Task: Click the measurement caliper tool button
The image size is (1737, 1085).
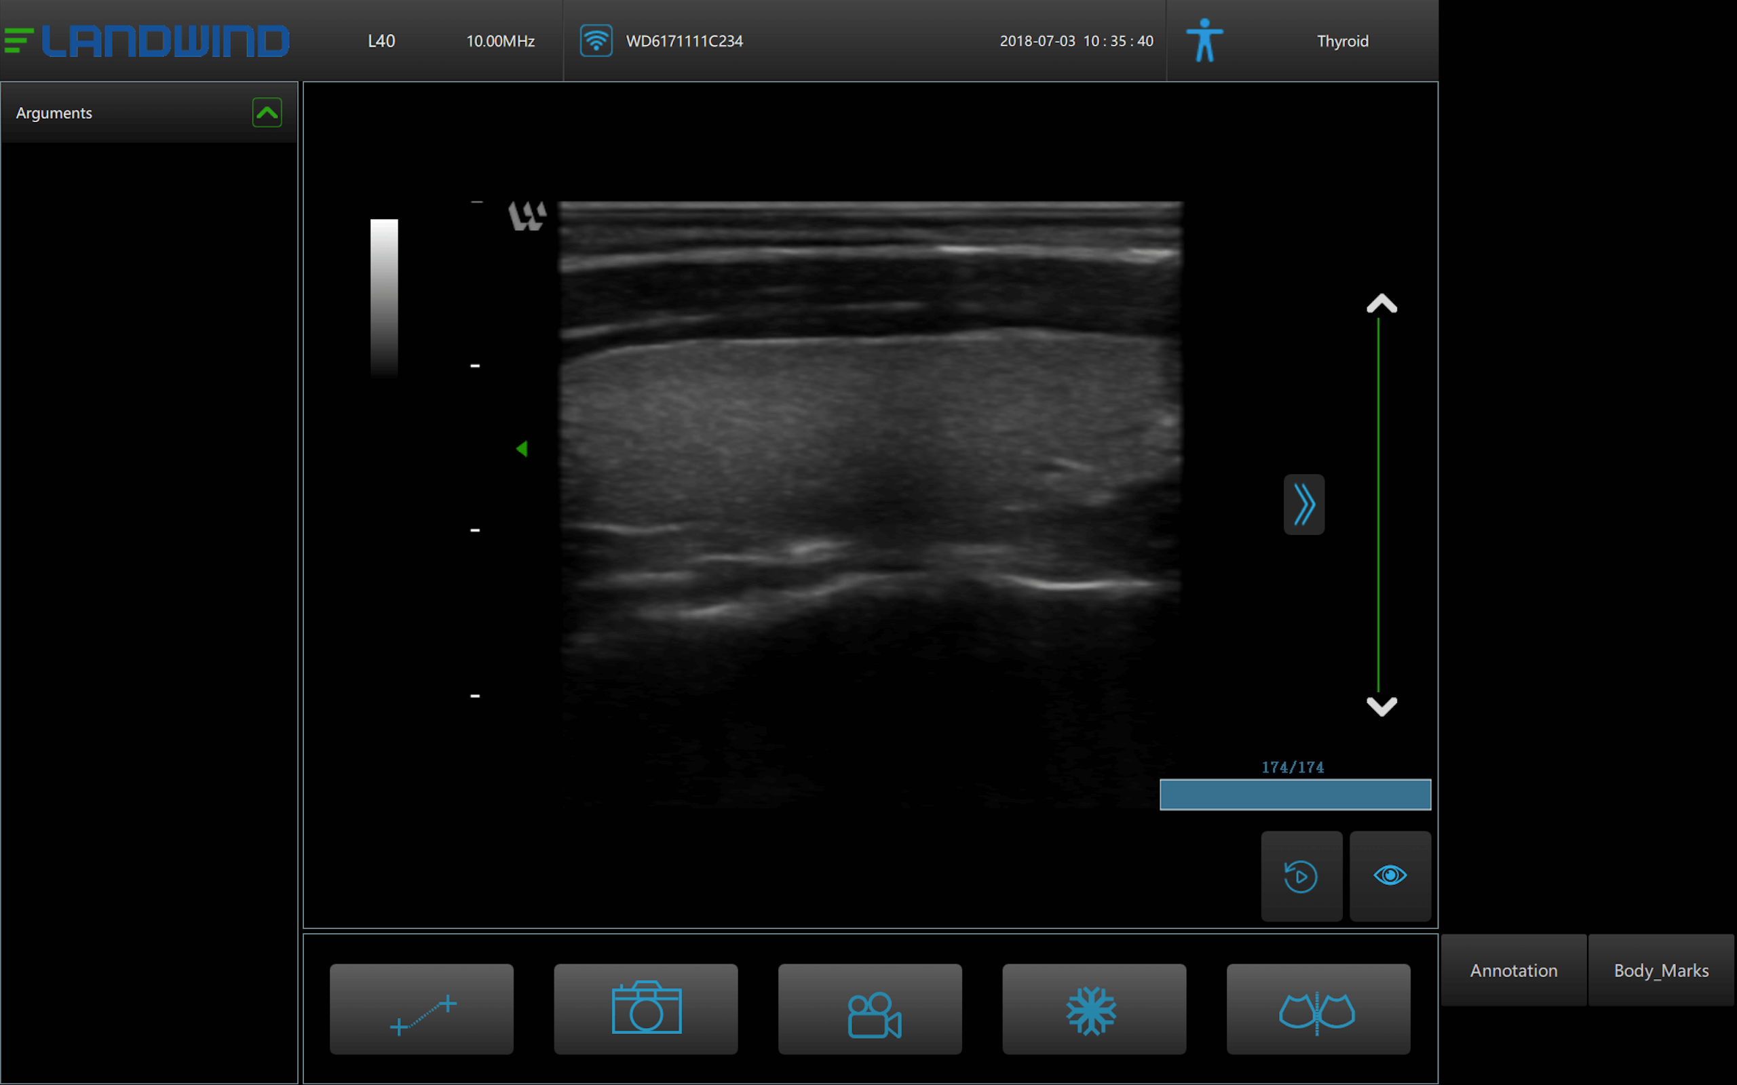Action: click(x=421, y=1009)
